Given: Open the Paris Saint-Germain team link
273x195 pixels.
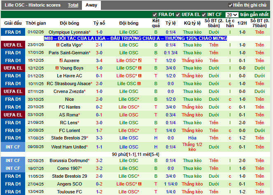Looking at the screenshot, I should [69, 53].
